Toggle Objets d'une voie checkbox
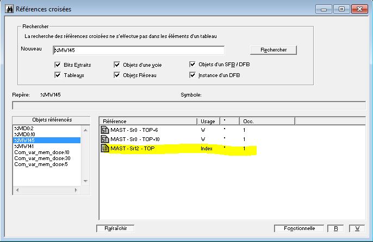The height and width of the screenshot is (242, 373). (117, 65)
